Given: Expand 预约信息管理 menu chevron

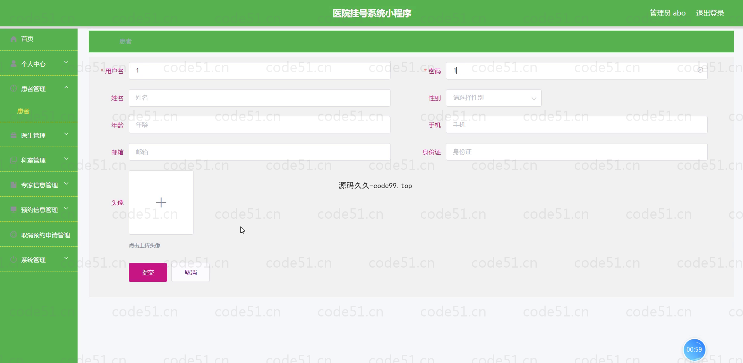Looking at the screenshot, I should pyautogui.click(x=66, y=208).
